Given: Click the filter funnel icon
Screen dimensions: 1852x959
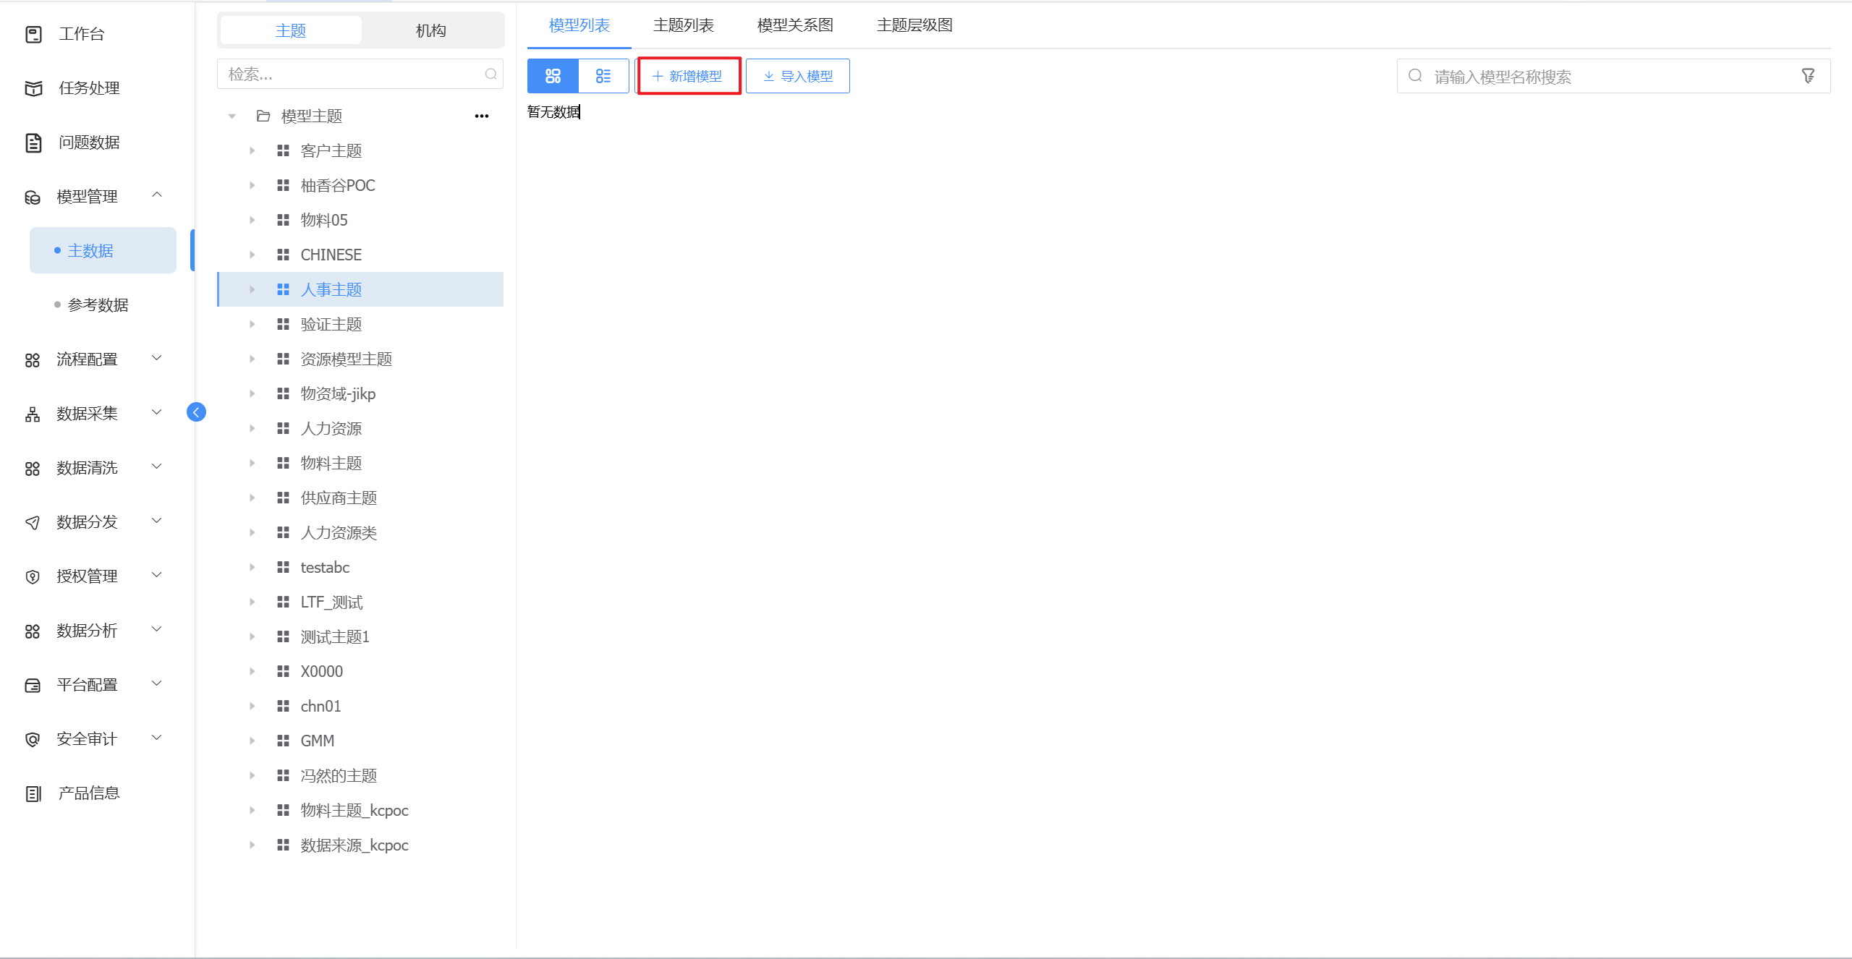Looking at the screenshot, I should (x=1808, y=76).
